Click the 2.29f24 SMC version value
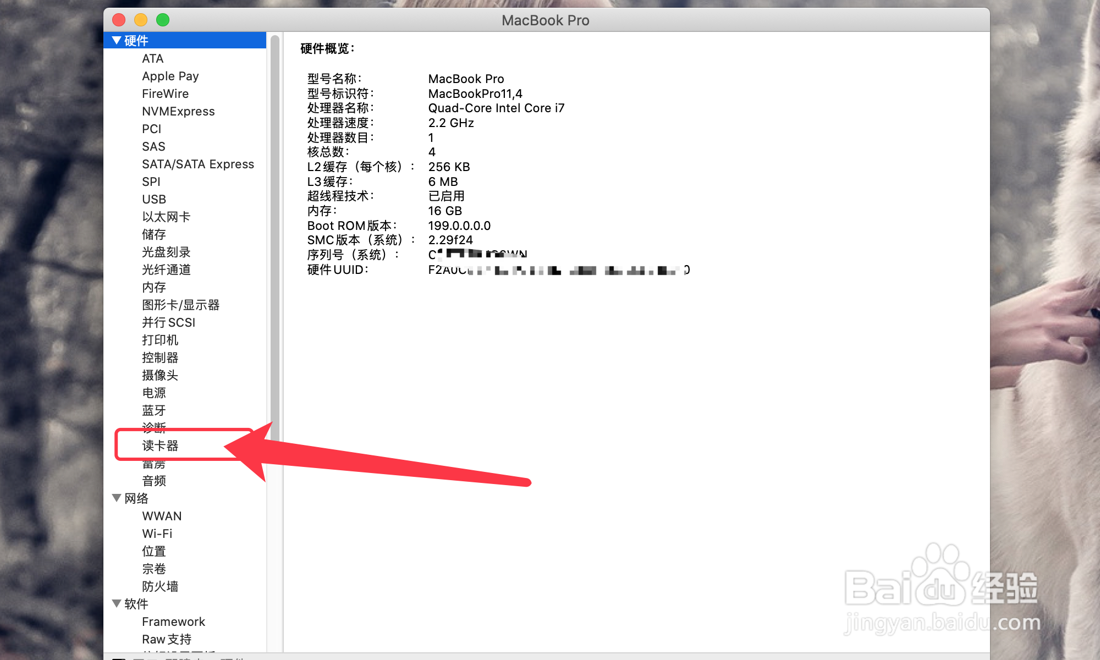This screenshot has height=660, width=1100. (x=450, y=240)
